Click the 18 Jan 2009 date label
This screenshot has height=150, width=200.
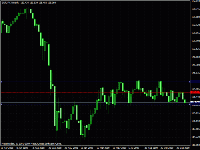tap(87, 148)
